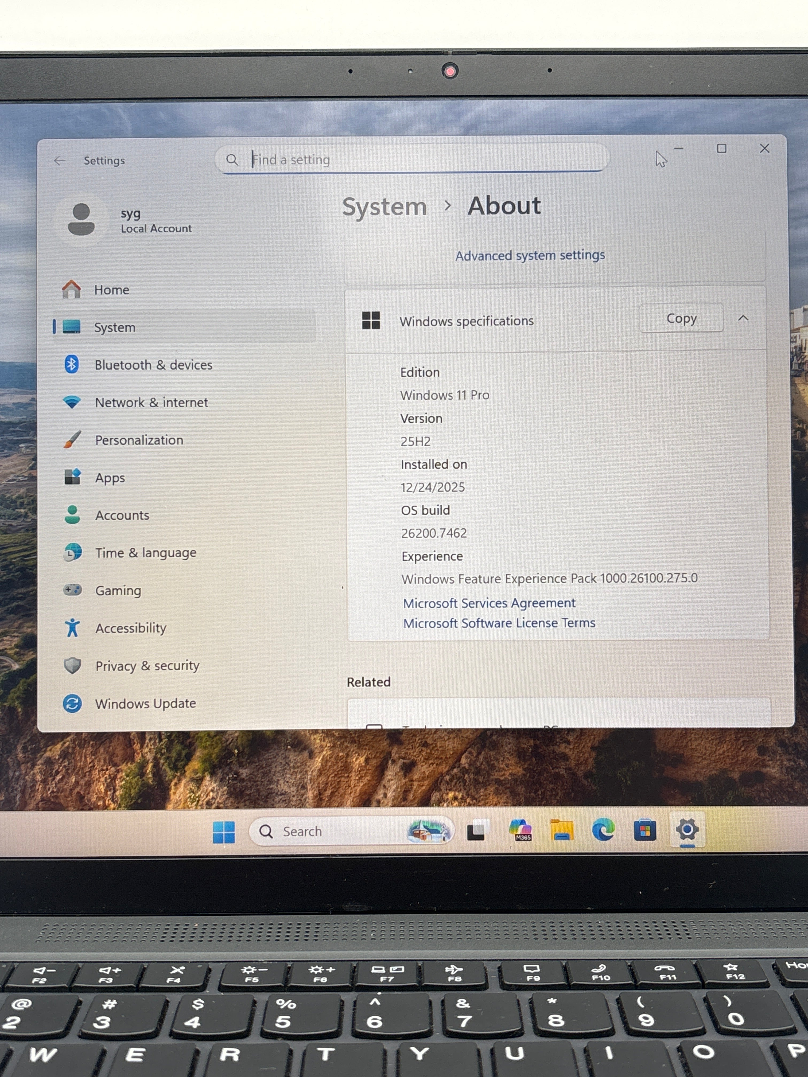Open Time & language settings
The image size is (808, 1077).
184,553
